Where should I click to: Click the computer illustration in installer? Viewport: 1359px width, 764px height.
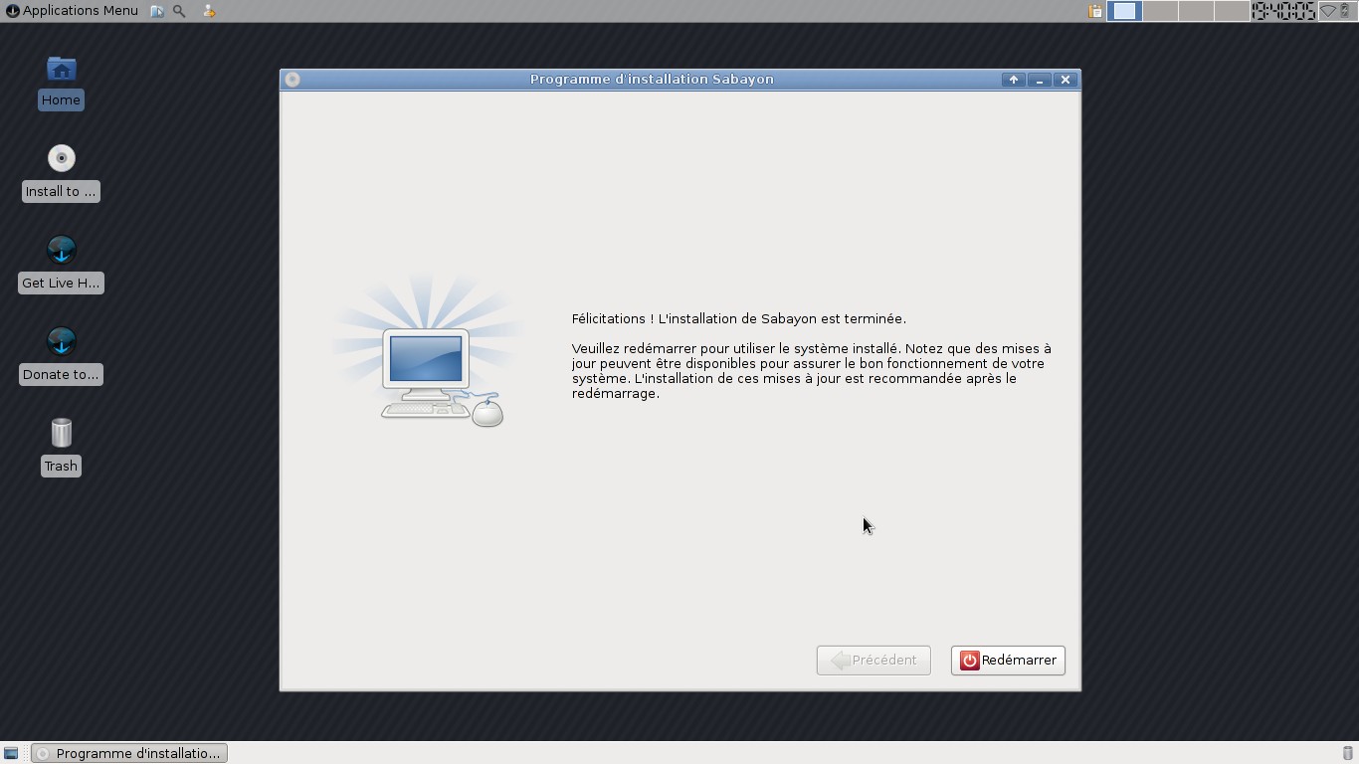point(430,352)
